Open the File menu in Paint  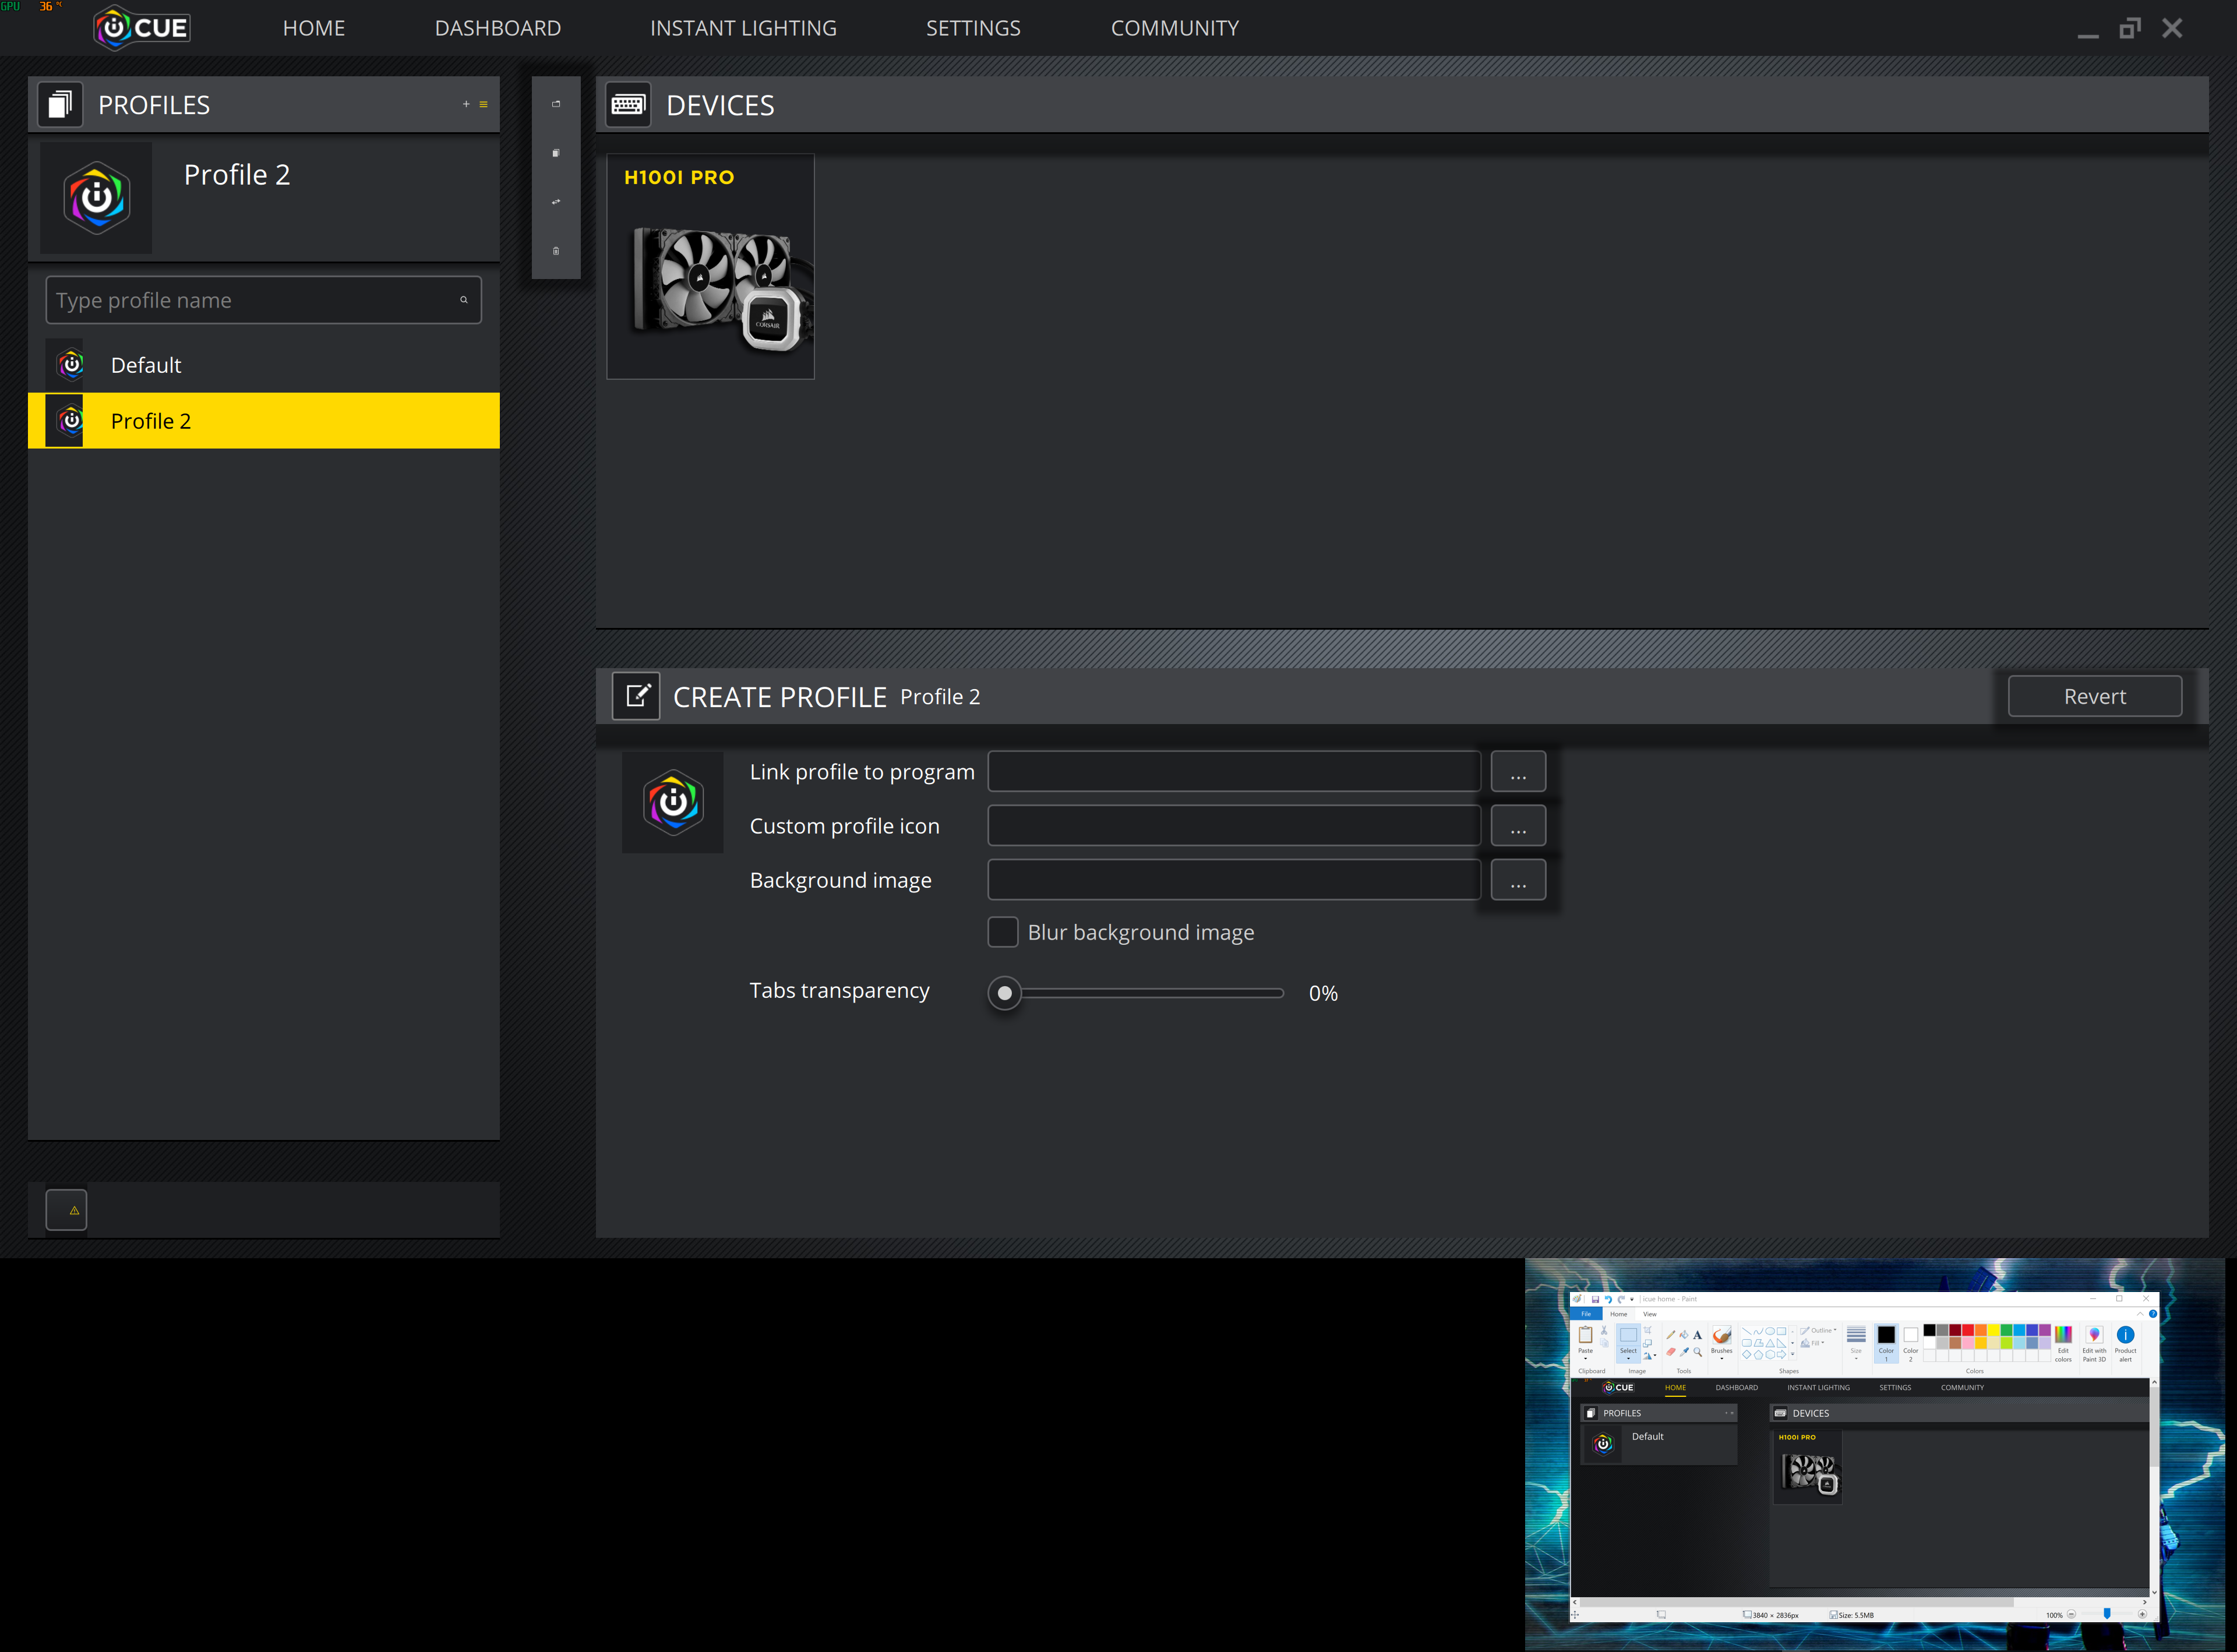tap(1586, 1314)
